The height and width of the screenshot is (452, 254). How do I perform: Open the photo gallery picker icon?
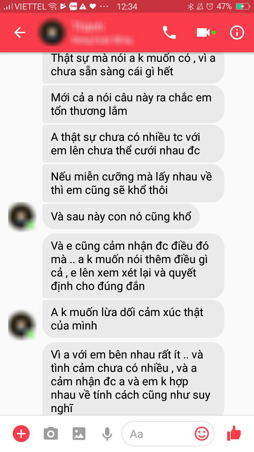80,434
